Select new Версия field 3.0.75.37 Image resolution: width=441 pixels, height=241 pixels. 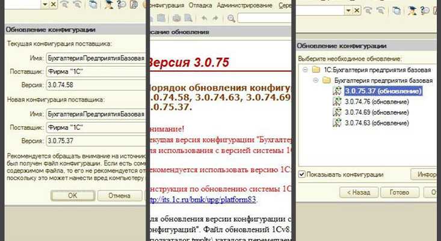click(x=96, y=141)
